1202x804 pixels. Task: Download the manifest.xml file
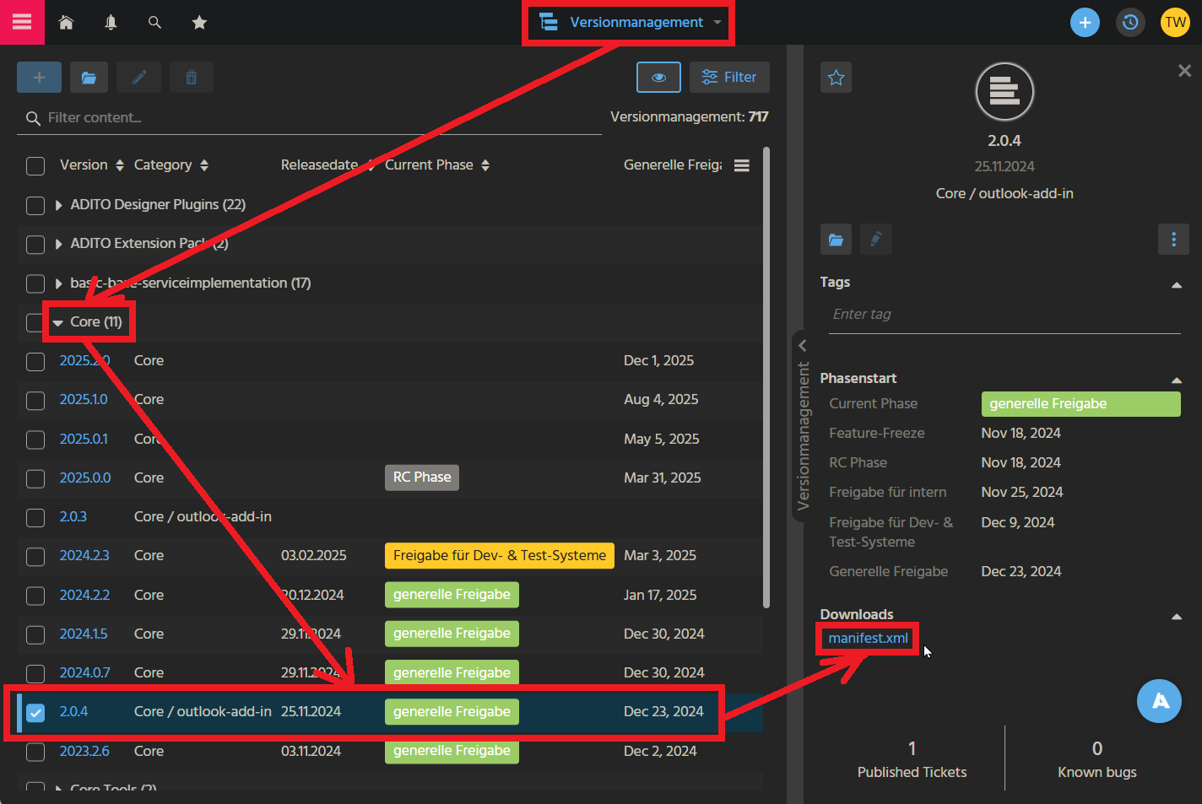point(868,638)
